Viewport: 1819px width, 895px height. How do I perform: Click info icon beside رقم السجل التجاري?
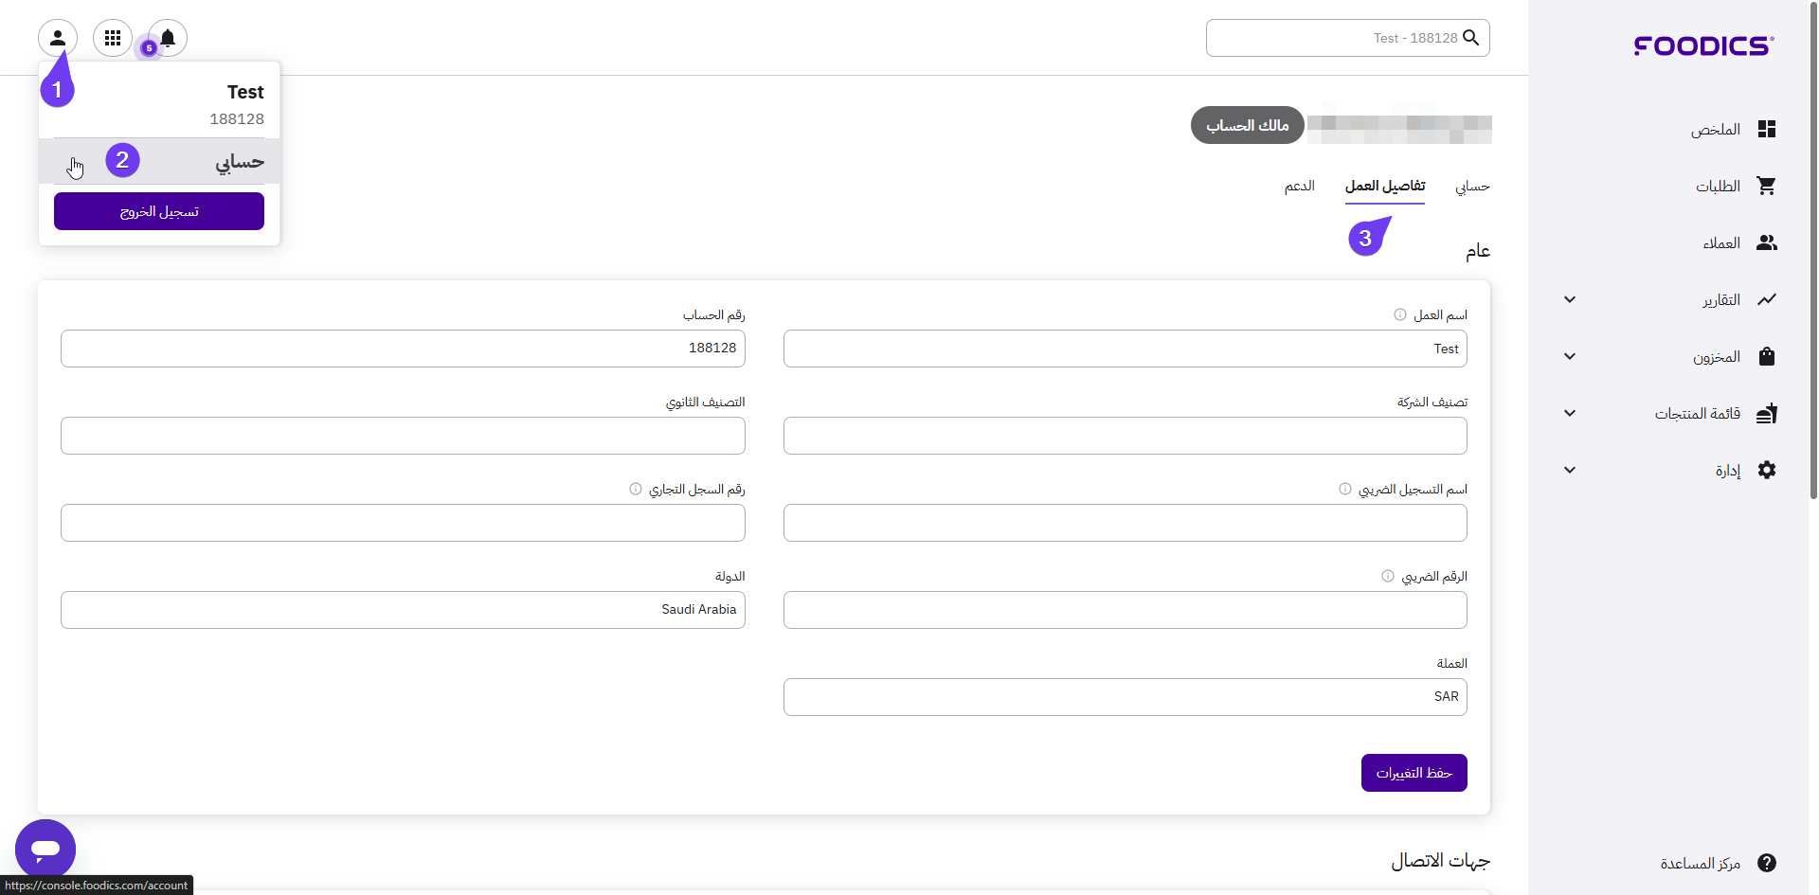click(636, 489)
